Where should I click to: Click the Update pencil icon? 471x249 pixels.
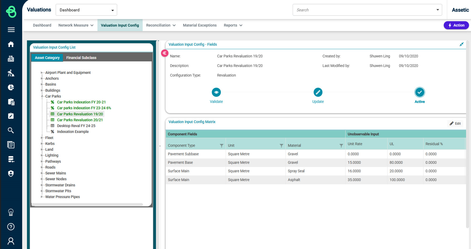tap(318, 92)
